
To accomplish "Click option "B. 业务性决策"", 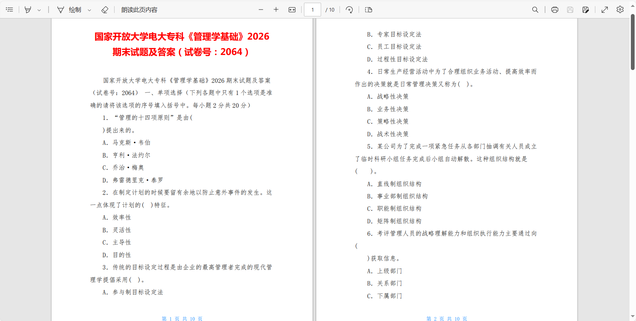I will 388,109.
